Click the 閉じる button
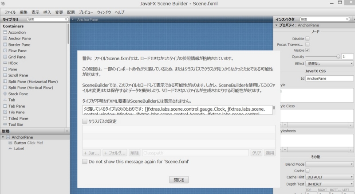This screenshot has width=355, height=194. (x=179, y=180)
